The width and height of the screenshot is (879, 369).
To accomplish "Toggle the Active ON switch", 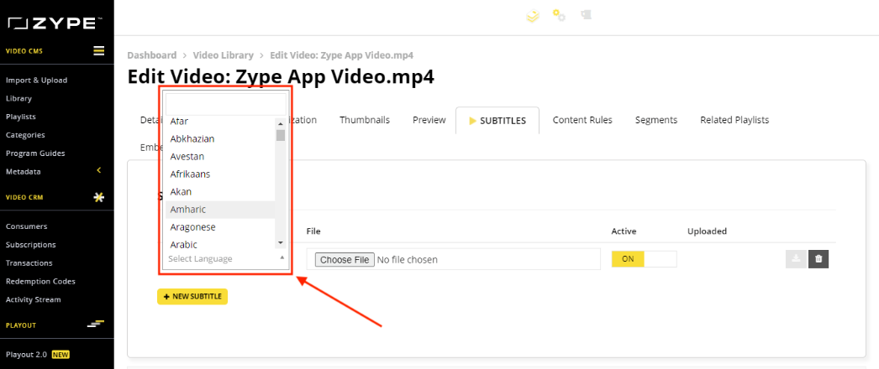I will [x=644, y=259].
